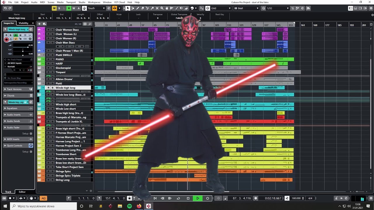
Task: Expand the Equalizers inspector section
Action: (18, 108)
